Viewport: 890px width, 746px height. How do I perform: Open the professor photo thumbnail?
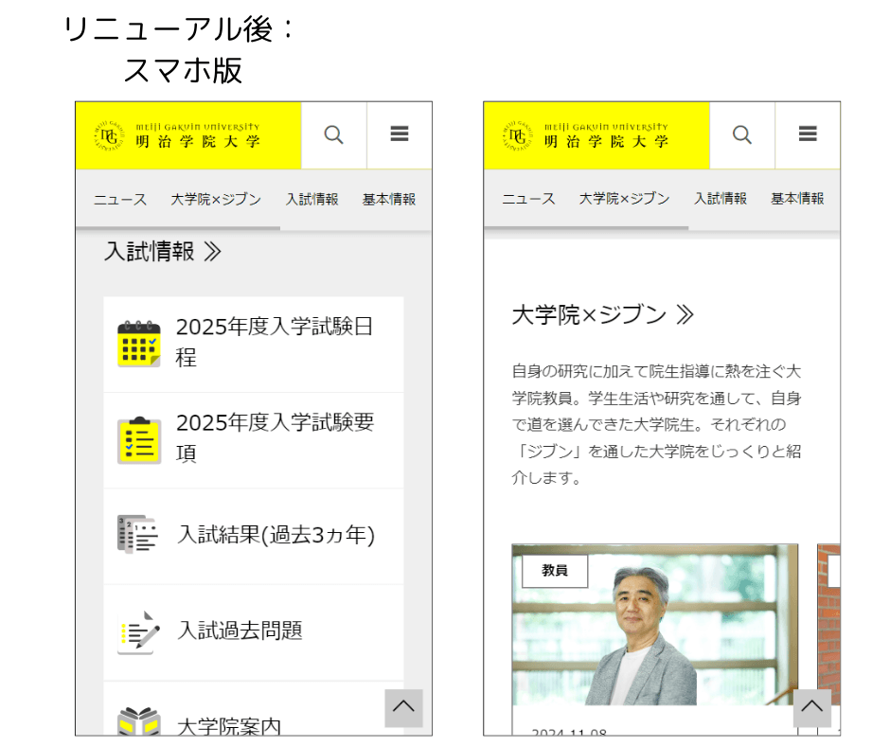tap(653, 625)
